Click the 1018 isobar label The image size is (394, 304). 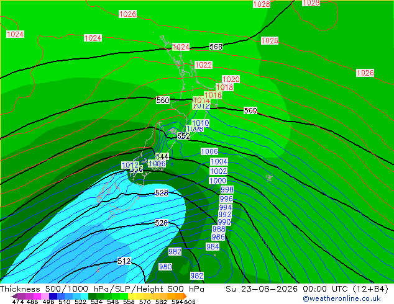tap(225, 87)
